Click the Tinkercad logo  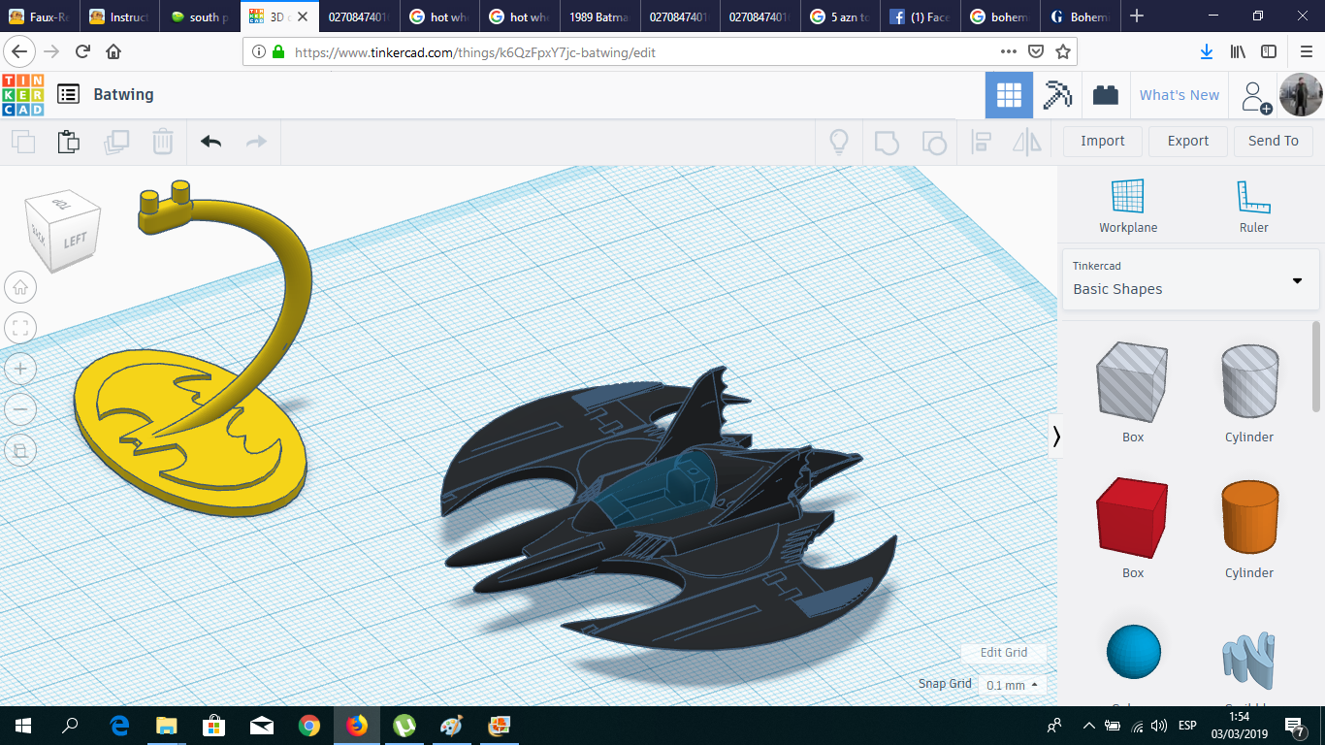pyautogui.click(x=23, y=95)
